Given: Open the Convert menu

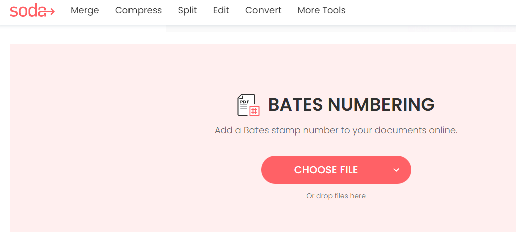Looking at the screenshot, I should click(x=263, y=10).
